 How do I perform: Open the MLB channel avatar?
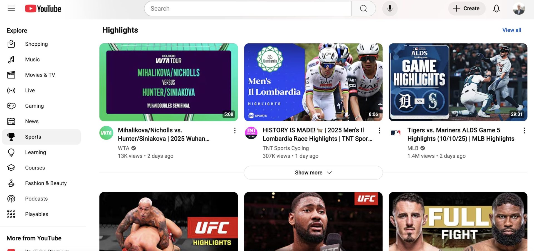click(x=396, y=133)
